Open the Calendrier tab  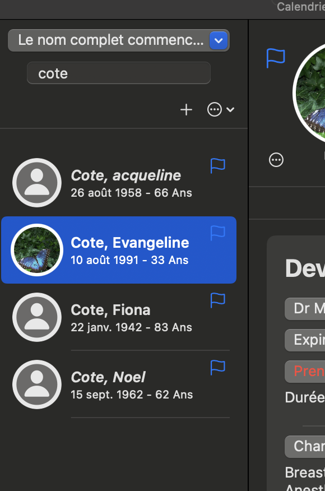(300, 7)
